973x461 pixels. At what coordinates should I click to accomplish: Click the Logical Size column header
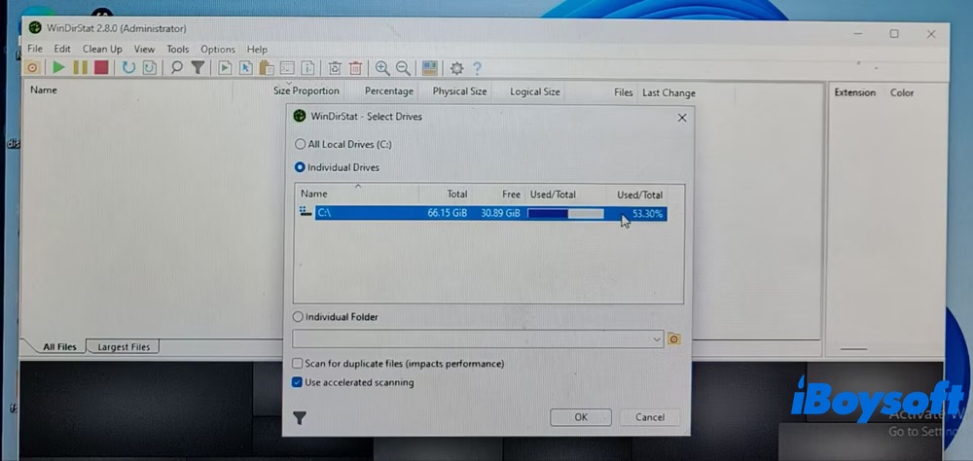pyautogui.click(x=535, y=91)
